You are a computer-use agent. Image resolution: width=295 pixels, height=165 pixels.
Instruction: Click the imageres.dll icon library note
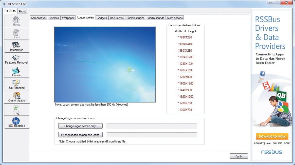click(x=92, y=141)
